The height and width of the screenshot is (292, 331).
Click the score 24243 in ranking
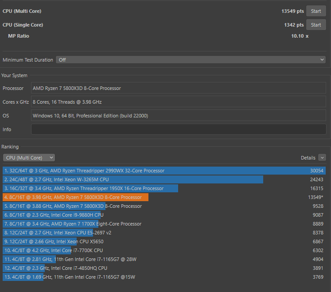tap(317, 179)
